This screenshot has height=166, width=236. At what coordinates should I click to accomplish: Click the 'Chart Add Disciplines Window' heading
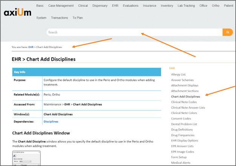click(41, 133)
